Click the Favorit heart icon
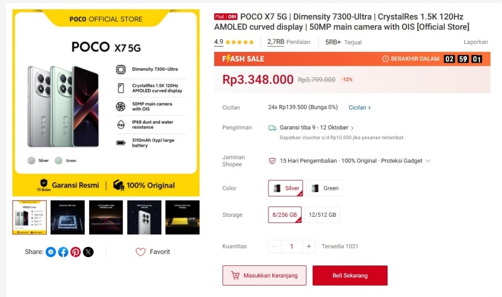This screenshot has height=297, width=502. point(141,252)
